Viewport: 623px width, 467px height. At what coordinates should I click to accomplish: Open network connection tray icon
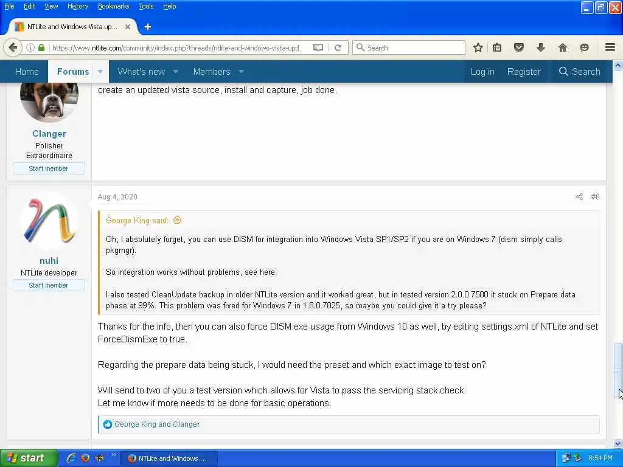pyautogui.click(x=566, y=458)
